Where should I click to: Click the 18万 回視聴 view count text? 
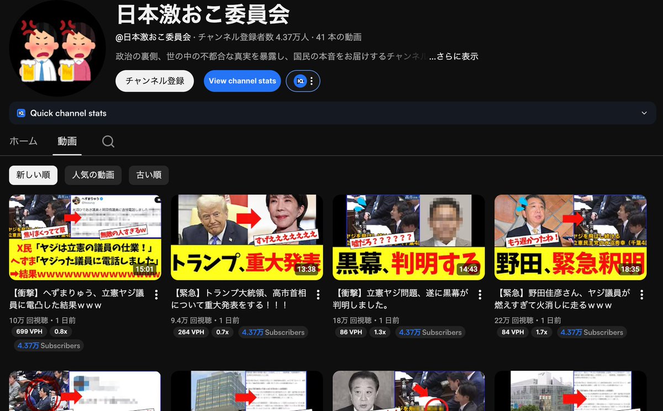pos(353,320)
